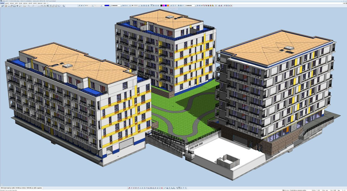
Task: Undo the last action with the Undo arrow
Action: [x=29, y=6]
